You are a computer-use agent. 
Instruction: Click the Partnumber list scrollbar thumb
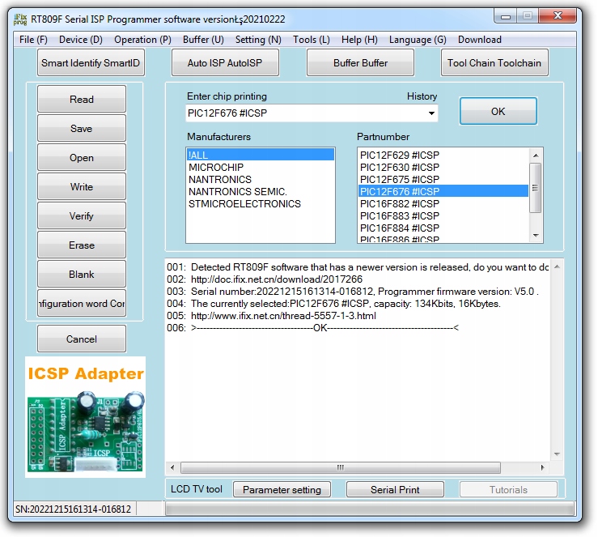coord(536,187)
